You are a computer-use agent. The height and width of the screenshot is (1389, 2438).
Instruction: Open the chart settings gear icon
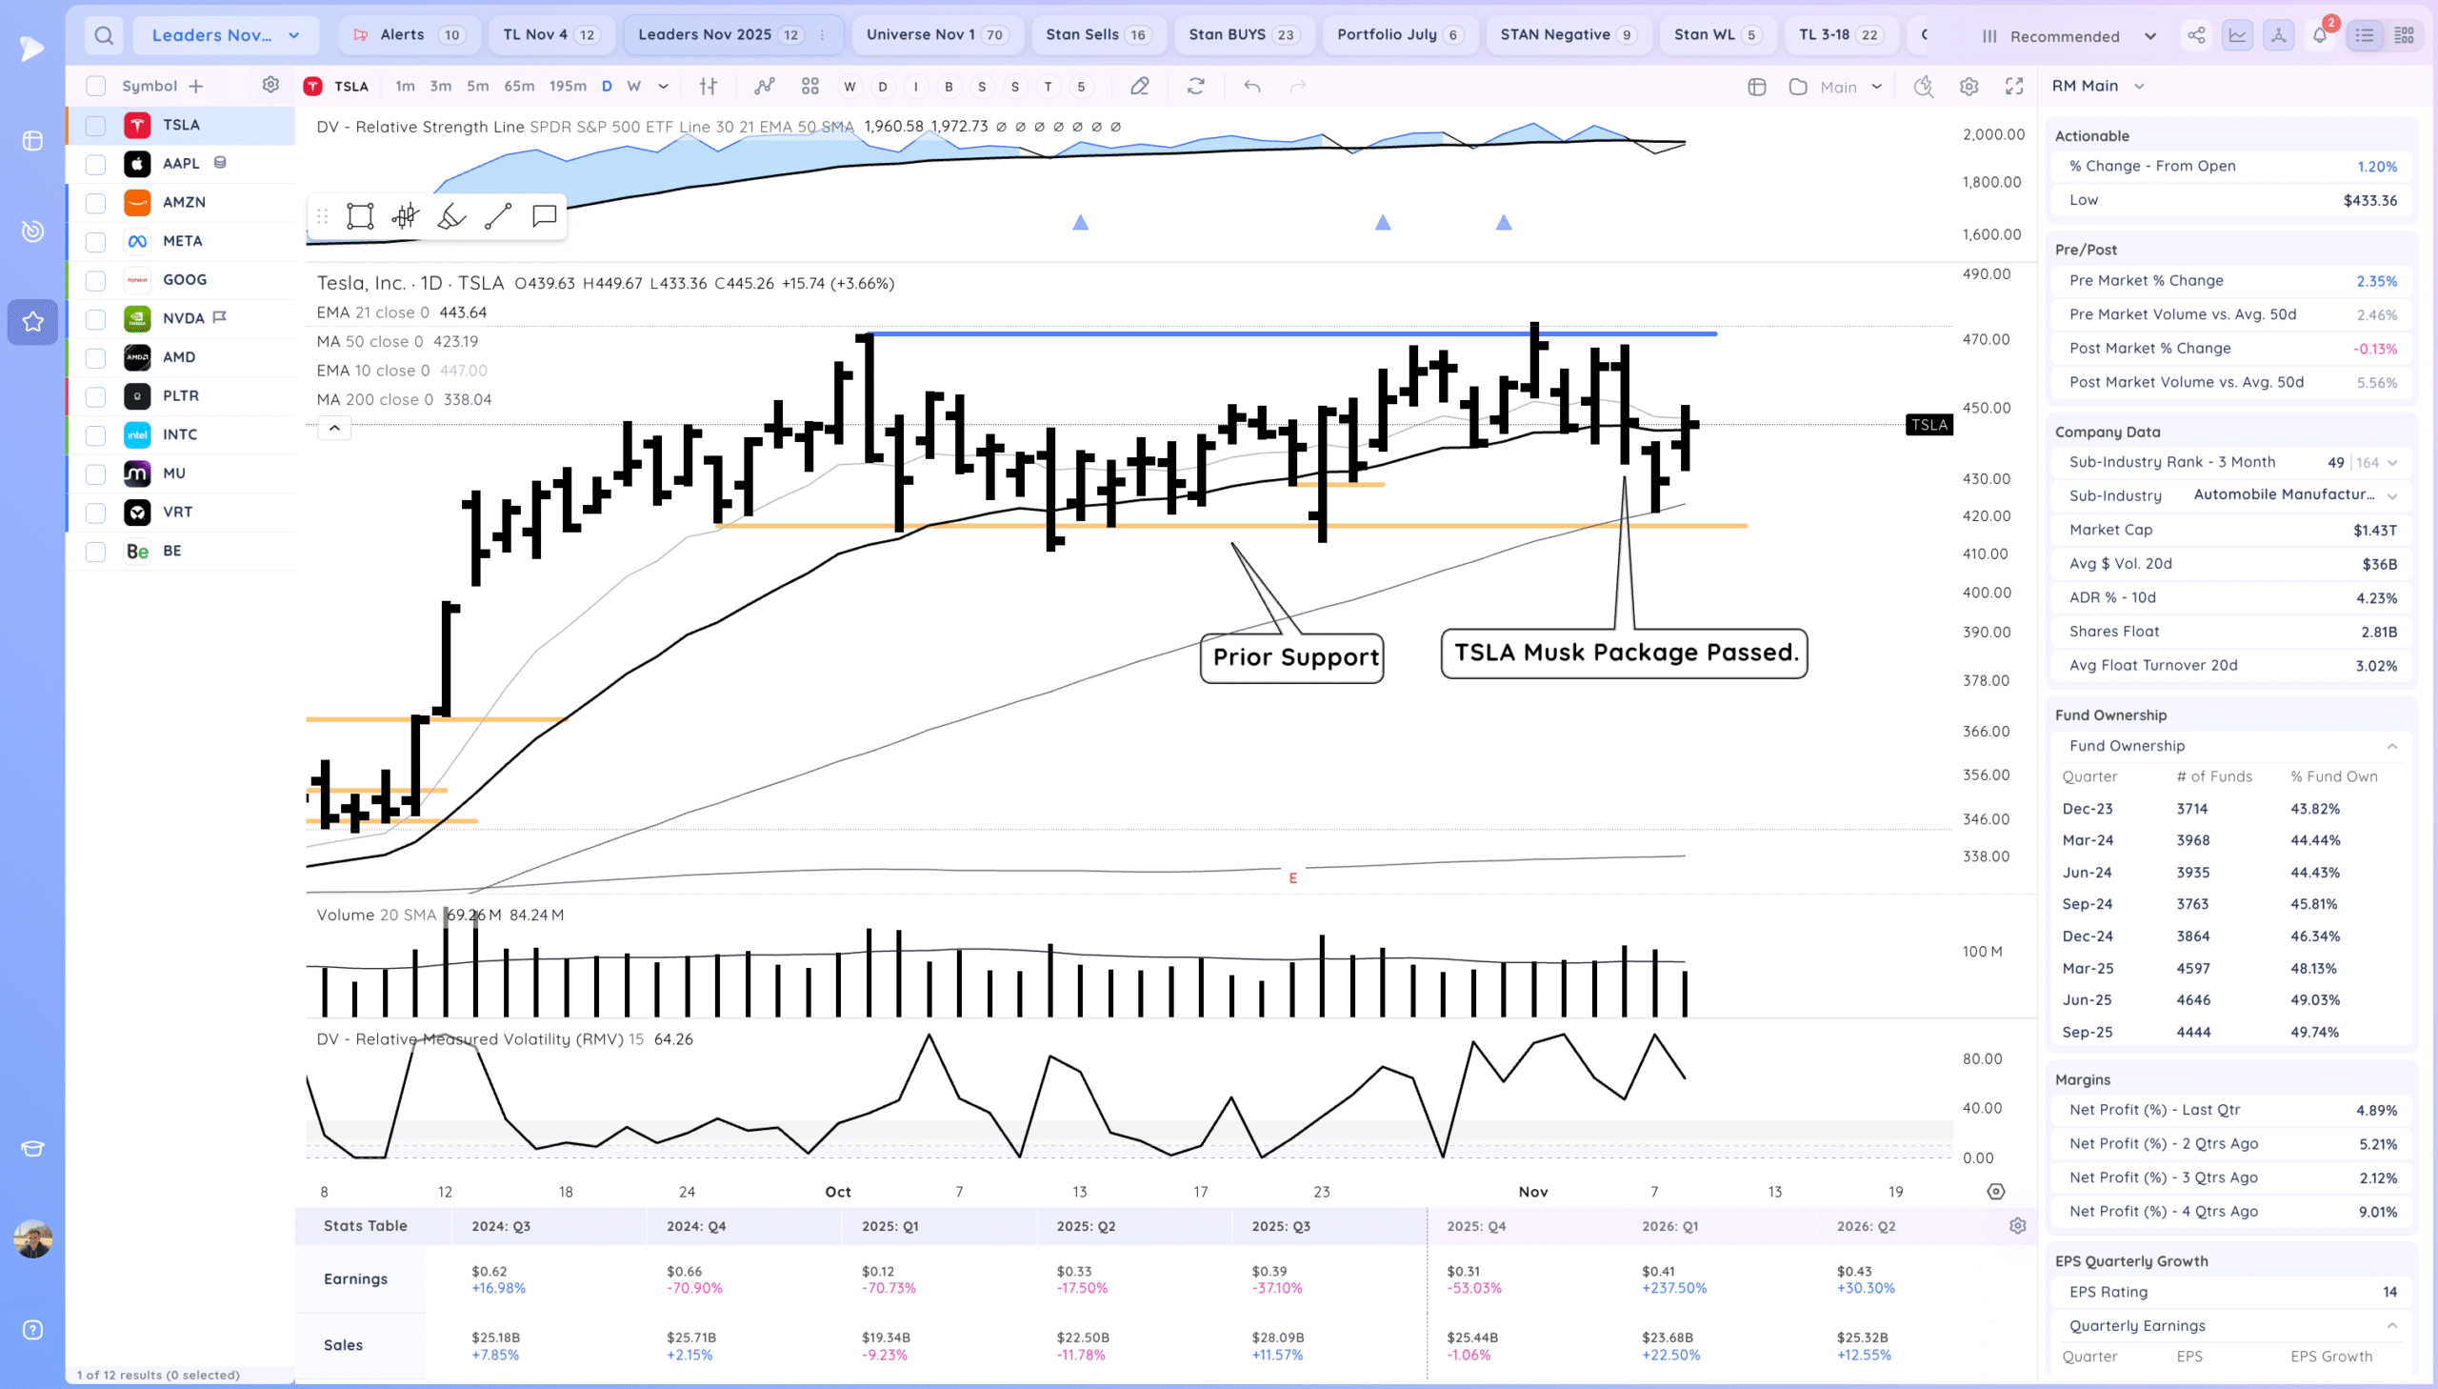coord(1968,86)
